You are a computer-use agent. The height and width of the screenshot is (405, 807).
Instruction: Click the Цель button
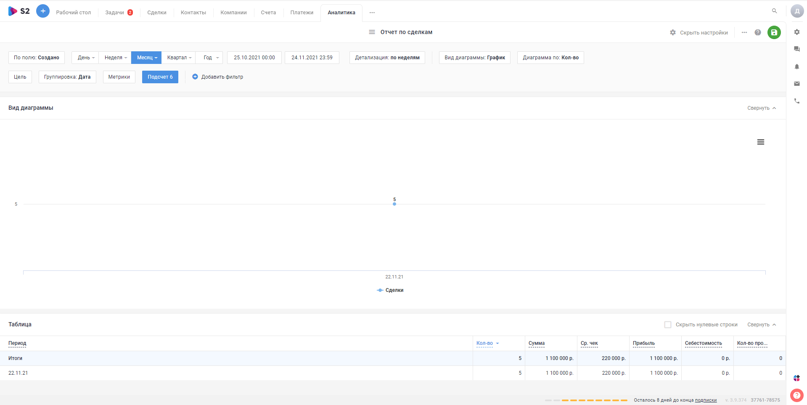20,77
